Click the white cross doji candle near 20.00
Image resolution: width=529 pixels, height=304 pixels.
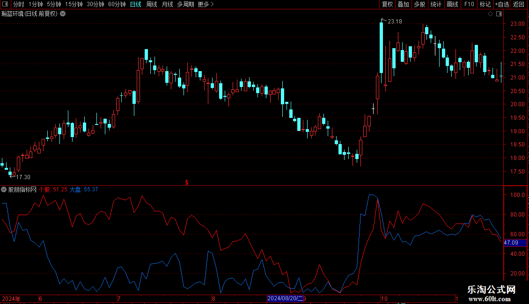[373, 109]
